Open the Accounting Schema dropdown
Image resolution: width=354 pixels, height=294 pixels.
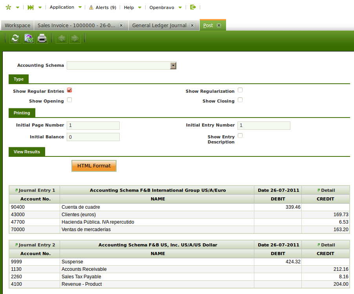click(173, 66)
